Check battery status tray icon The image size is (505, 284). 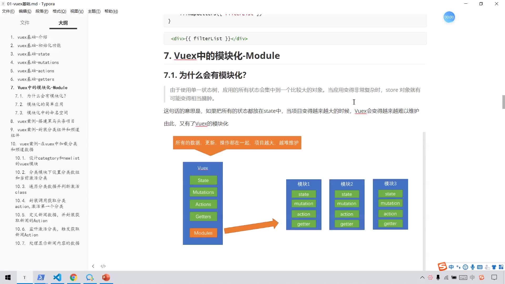pos(454,277)
